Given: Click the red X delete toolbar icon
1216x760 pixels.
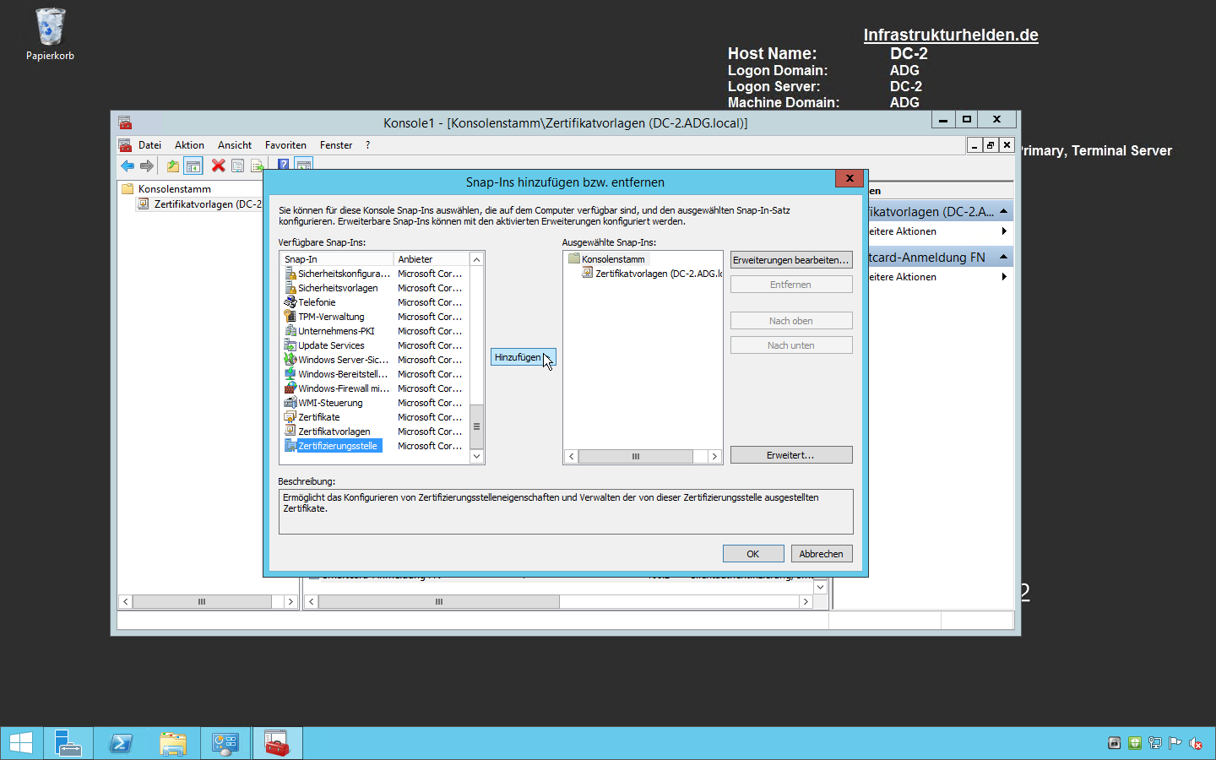Looking at the screenshot, I should [x=218, y=166].
